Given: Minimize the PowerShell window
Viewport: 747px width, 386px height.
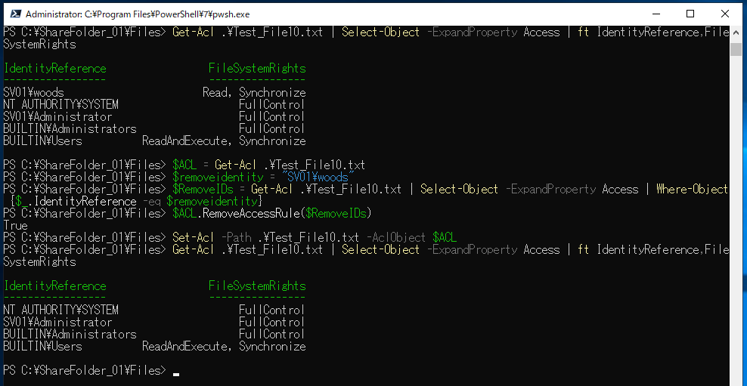Looking at the screenshot, I should pyautogui.click(x=655, y=14).
